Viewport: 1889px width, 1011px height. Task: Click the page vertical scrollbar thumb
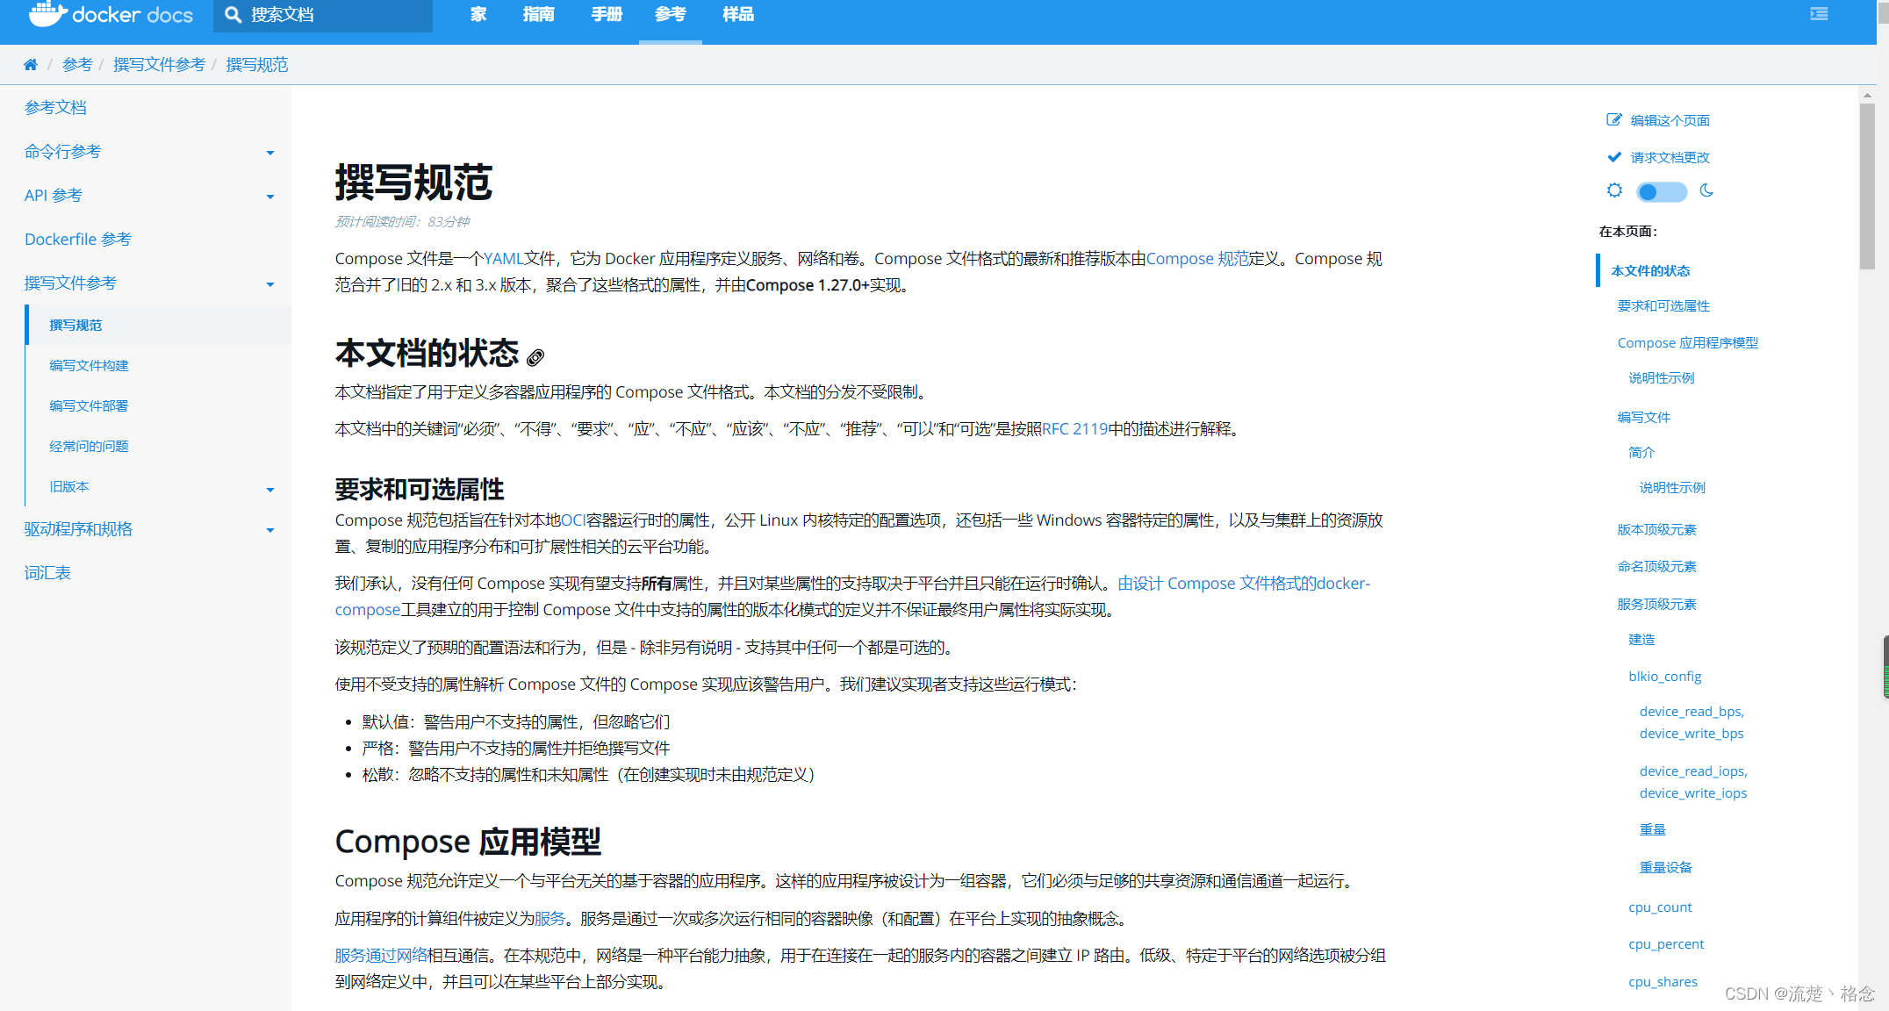(x=1867, y=186)
